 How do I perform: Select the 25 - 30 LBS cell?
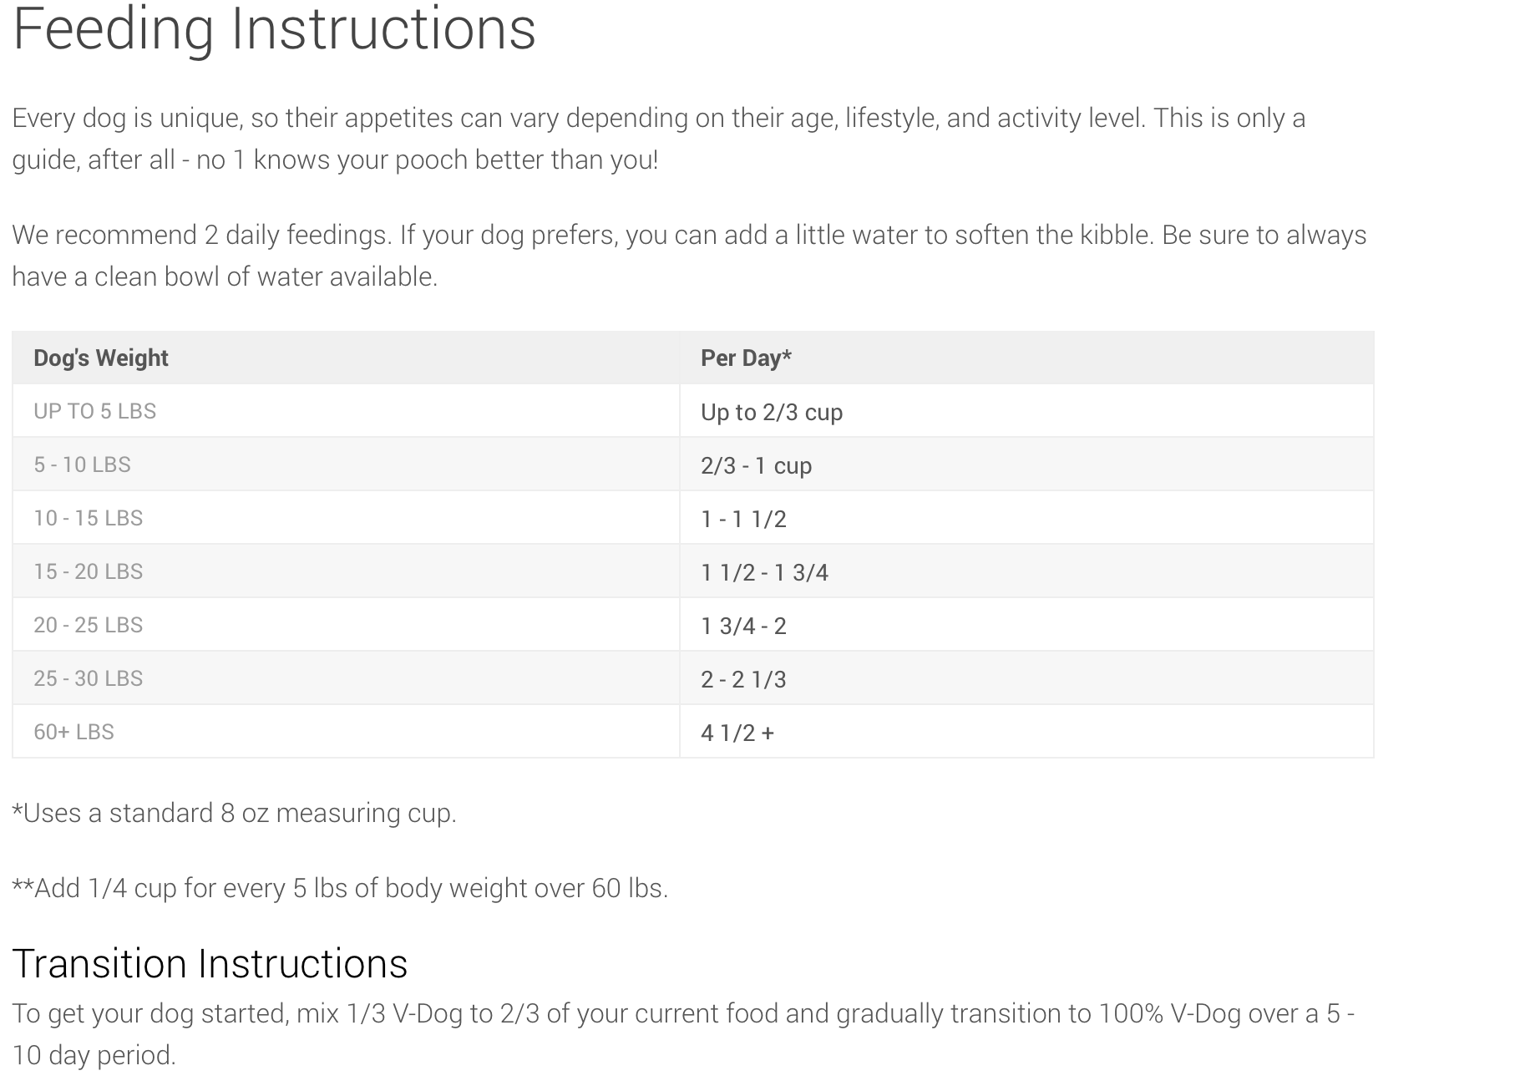89,678
